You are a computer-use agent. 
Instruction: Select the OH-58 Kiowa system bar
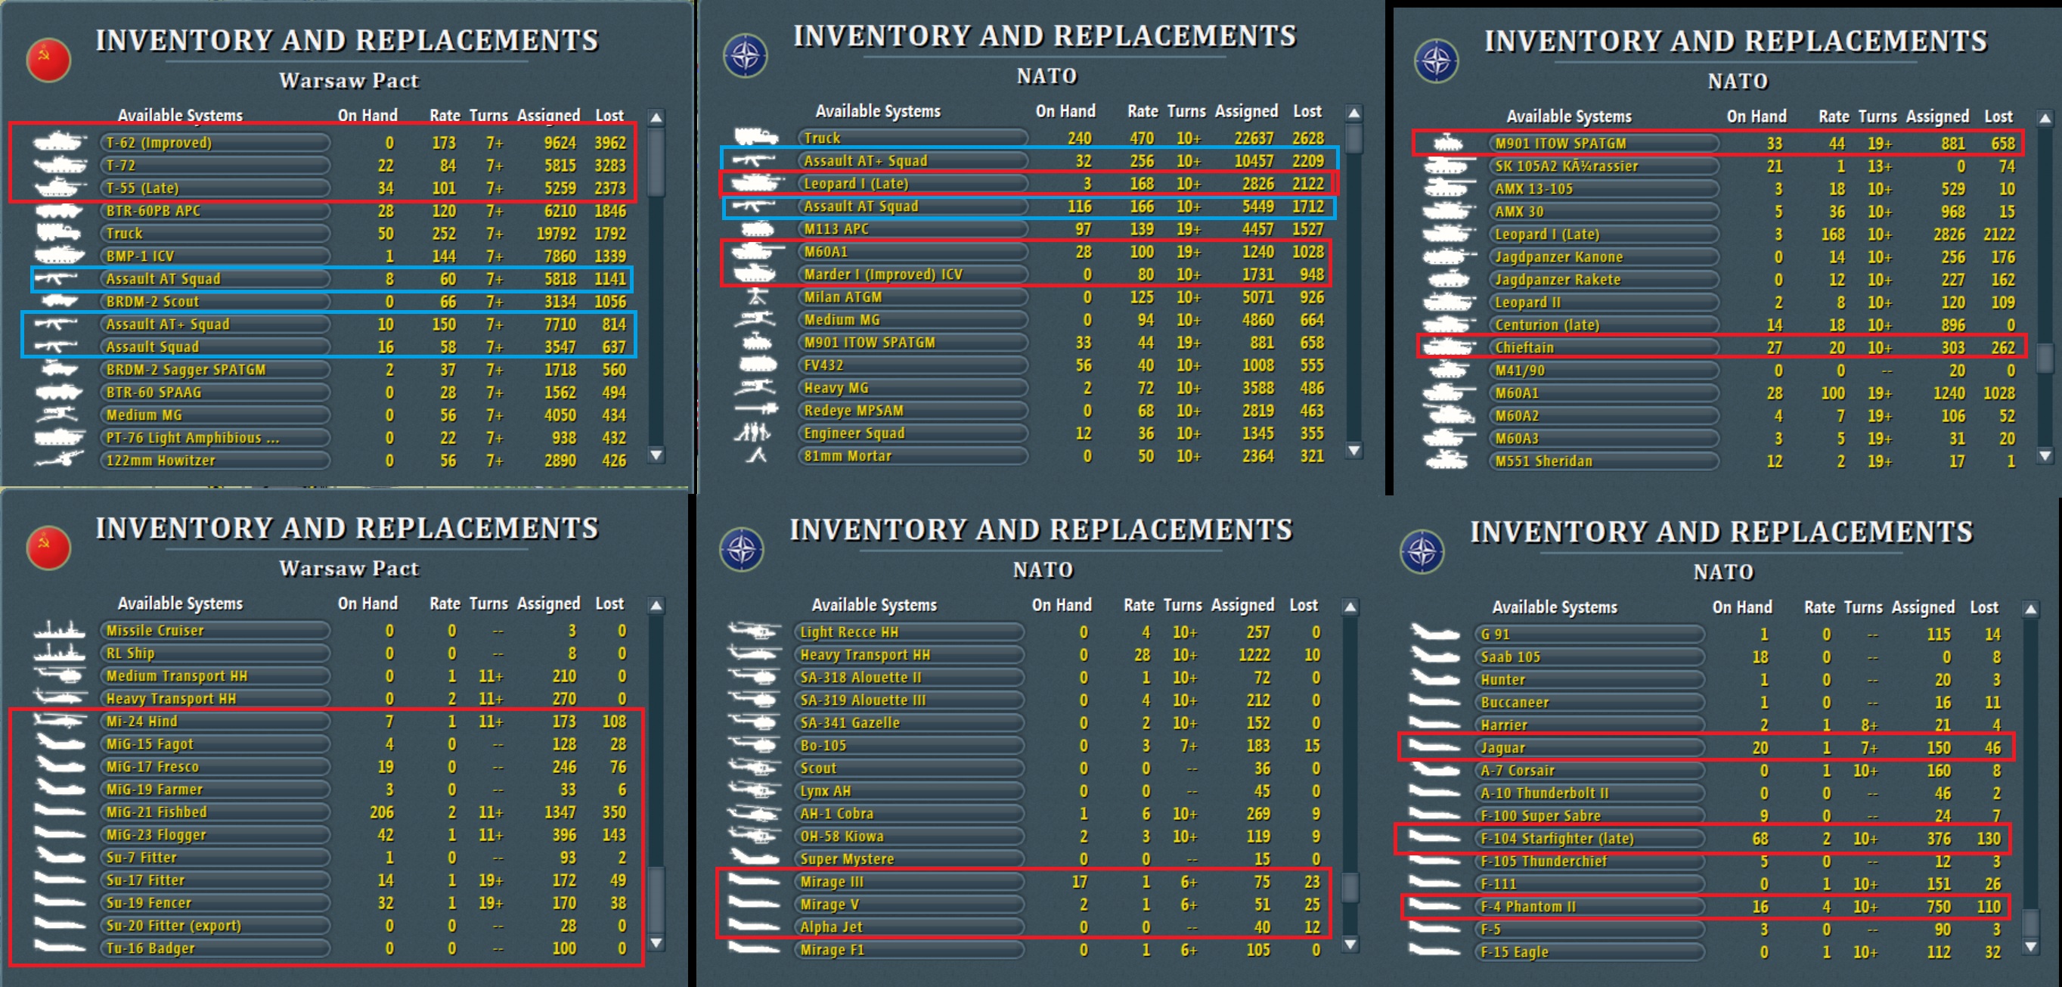click(x=910, y=836)
